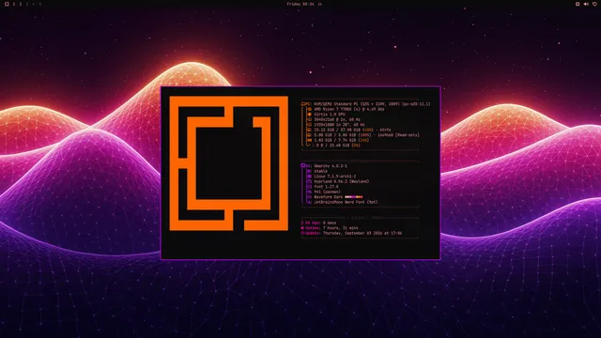Click 'Waveform Dark' theme text
The image size is (601, 338).
pyautogui.click(x=328, y=197)
